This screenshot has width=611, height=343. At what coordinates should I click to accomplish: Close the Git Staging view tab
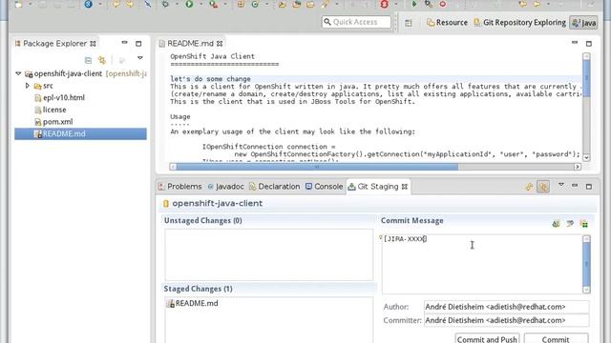coord(405,187)
